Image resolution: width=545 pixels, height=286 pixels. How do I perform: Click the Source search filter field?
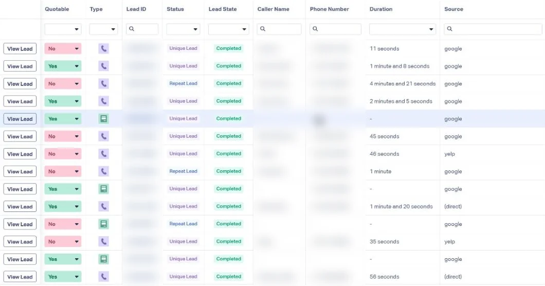click(x=493, y=29)
